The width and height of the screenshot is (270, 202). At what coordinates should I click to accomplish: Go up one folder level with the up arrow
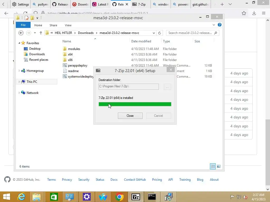click(41, 33)
